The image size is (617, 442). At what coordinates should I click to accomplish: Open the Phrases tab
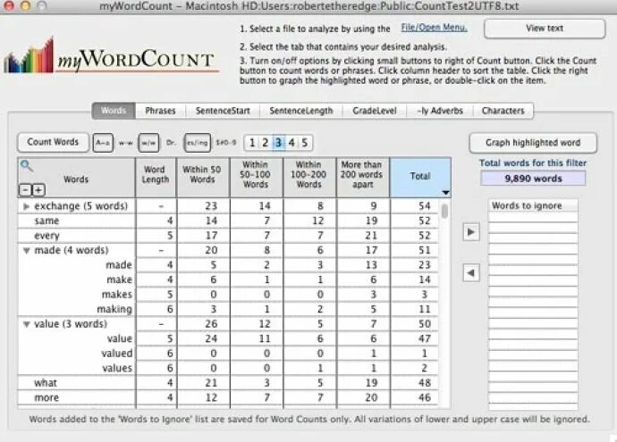160,111
